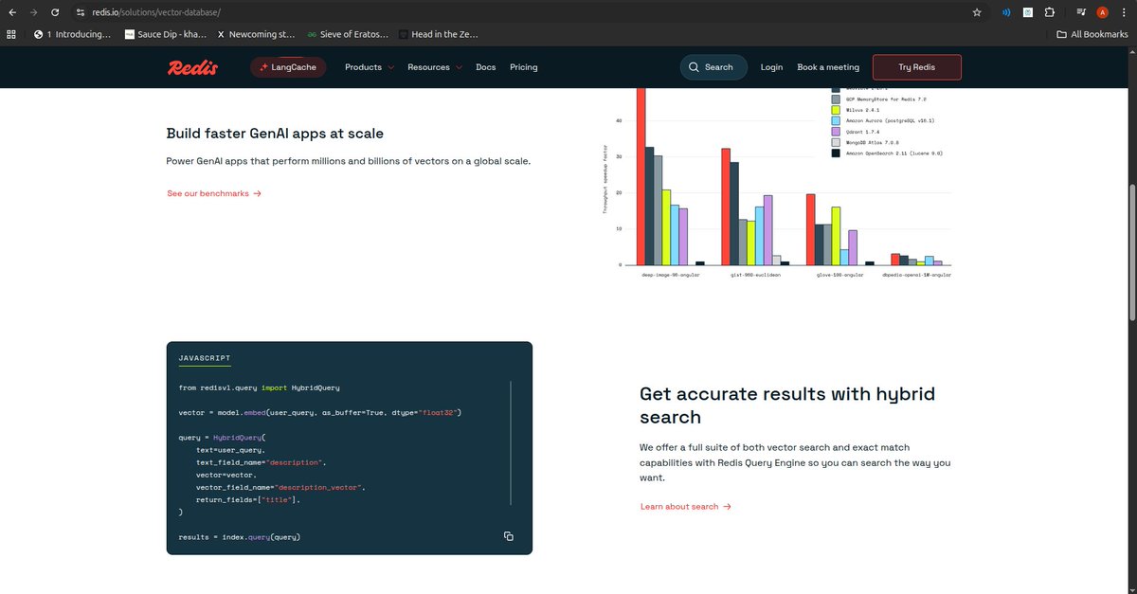Click the 'deep-image-96-angular' axis label
The width and height of the screenshot is (1137, 594).
671,274
